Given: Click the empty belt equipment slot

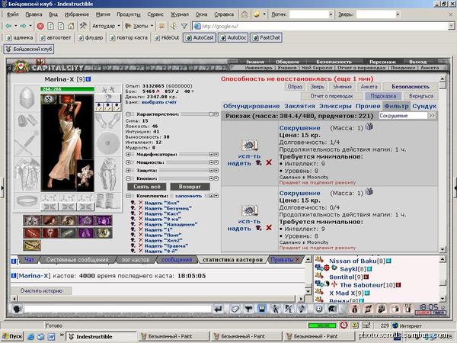Looking at the screenshot, I should click(x=27, y=200).
